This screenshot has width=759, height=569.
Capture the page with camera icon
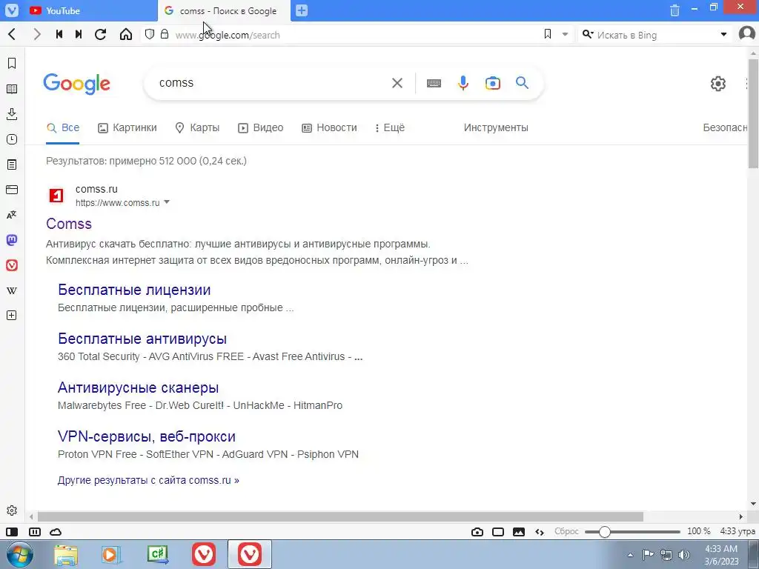pos(477,532)
